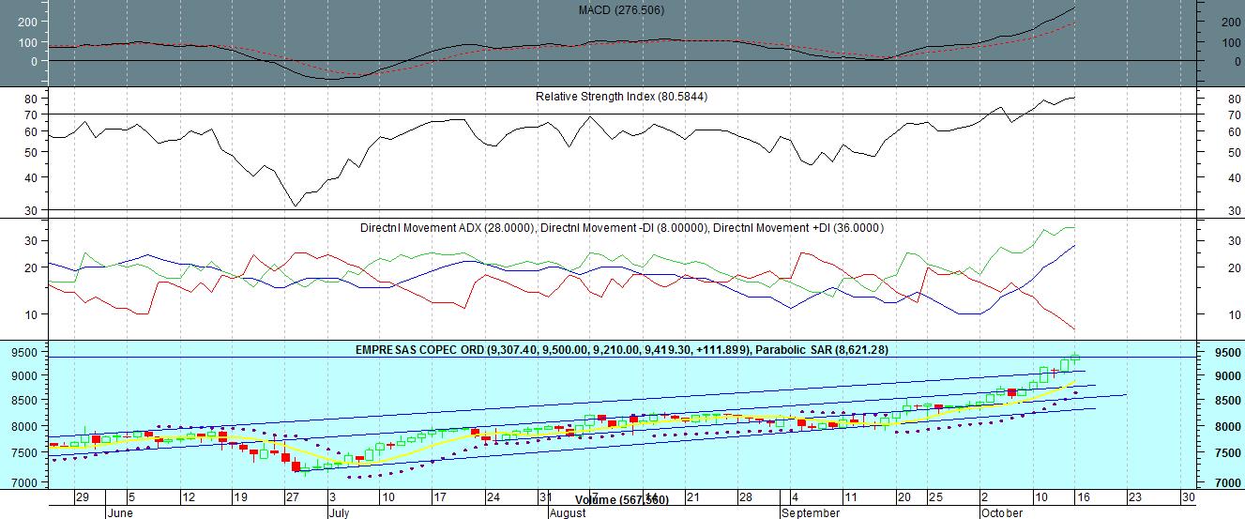Select the June month label on time axis
The height and width of the screenshot is (519, 1245).
coord(120,513)
